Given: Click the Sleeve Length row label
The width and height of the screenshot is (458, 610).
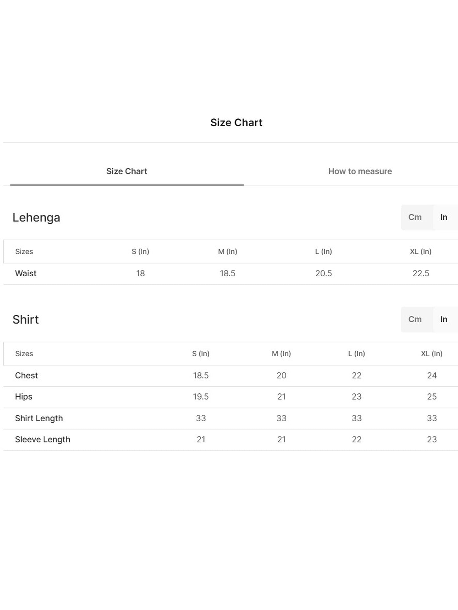Looking at the screenshot, I should tap(43, 440).
